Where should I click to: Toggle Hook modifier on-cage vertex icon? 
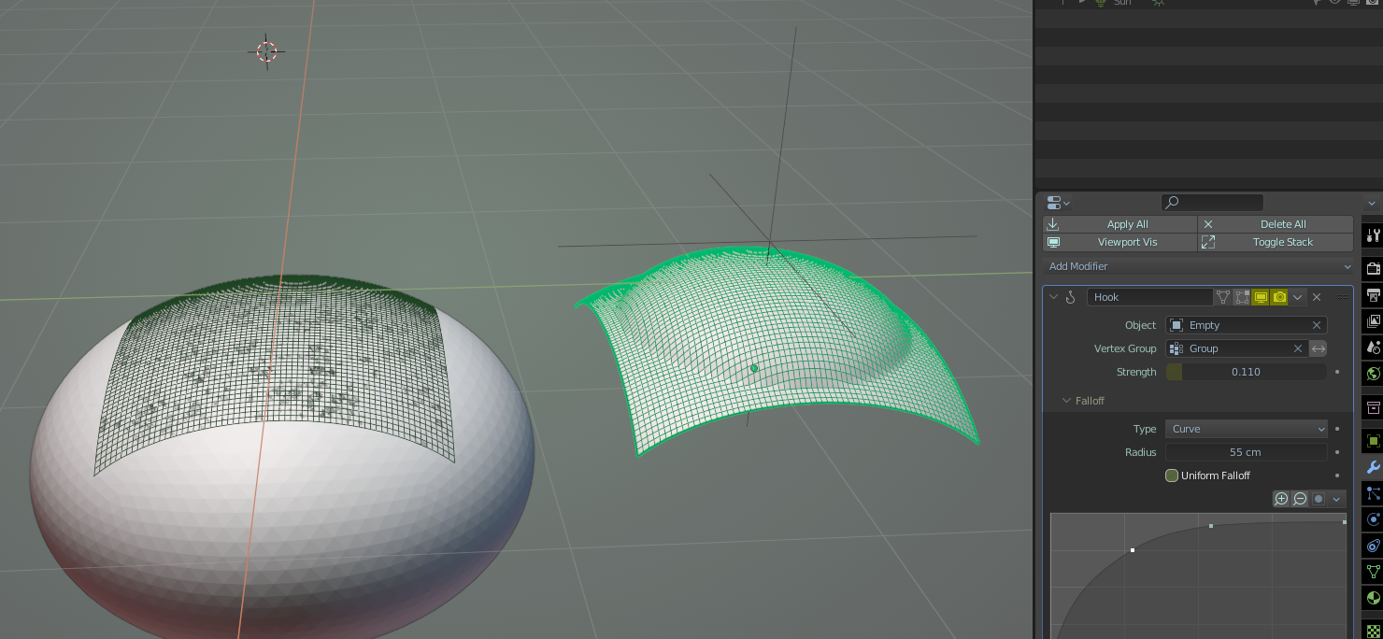tap(1222, 297)
